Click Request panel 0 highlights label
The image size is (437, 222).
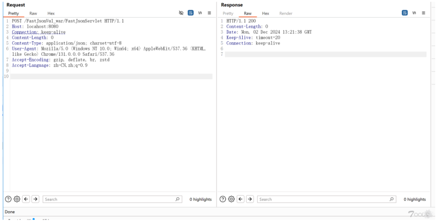point(201,199)
